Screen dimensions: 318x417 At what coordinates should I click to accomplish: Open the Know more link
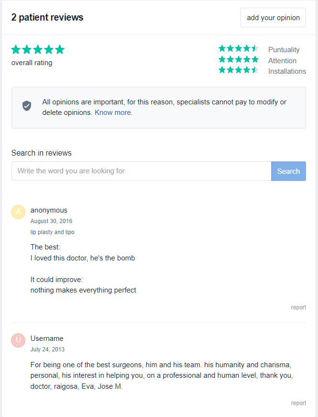coord(113,113)
